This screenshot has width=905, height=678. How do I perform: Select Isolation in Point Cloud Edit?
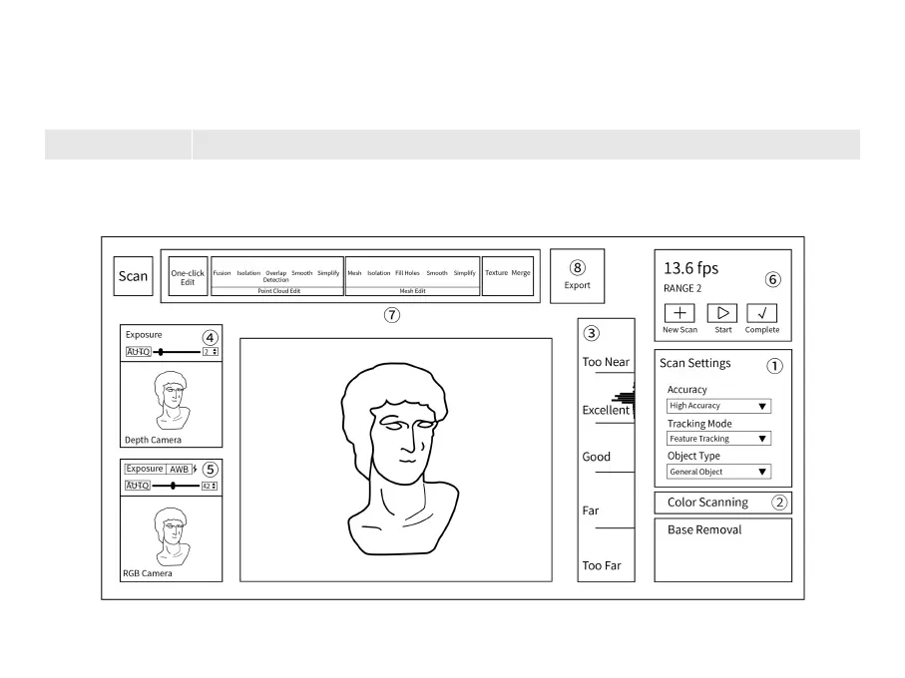pyautogui.click(x=248, y=273)
